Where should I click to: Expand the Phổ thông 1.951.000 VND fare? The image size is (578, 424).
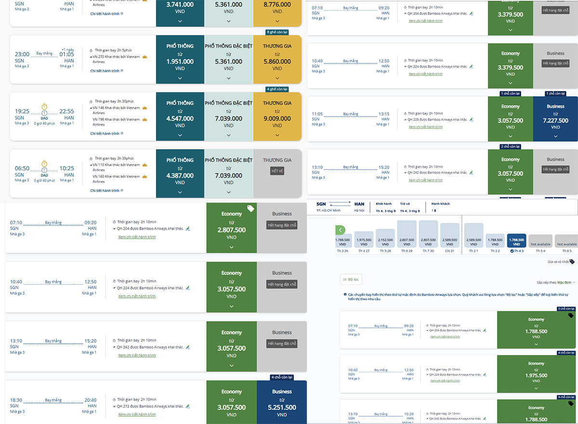coord(180,78)
